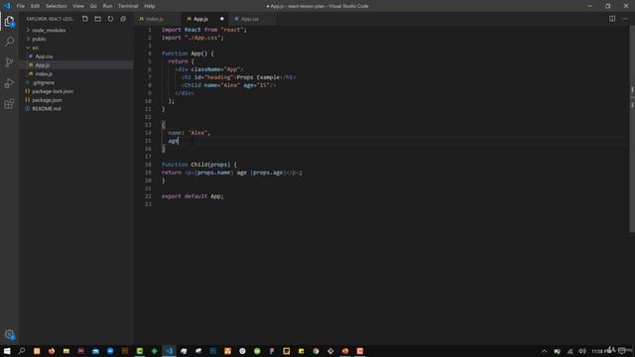
Task: Open the View menu
Action: pyautogui.click(x=78, y=6)
